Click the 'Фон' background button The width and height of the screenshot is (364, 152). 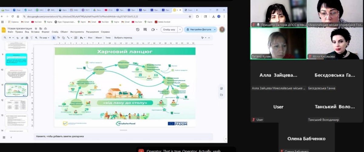coord(90,38)
